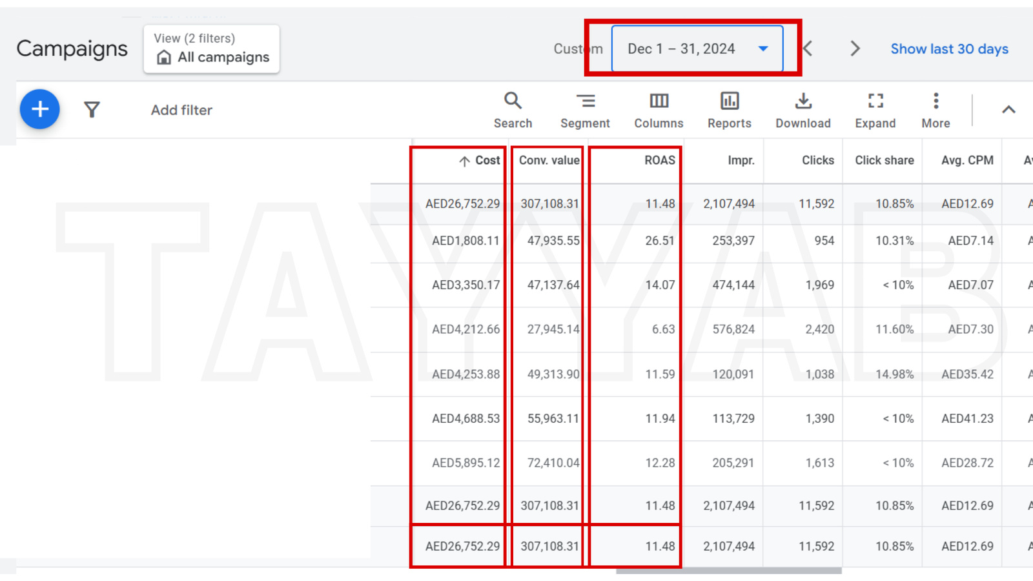Open the Reports icon
This screenshot has height=581, width=1033.
[x=729, y=110]
